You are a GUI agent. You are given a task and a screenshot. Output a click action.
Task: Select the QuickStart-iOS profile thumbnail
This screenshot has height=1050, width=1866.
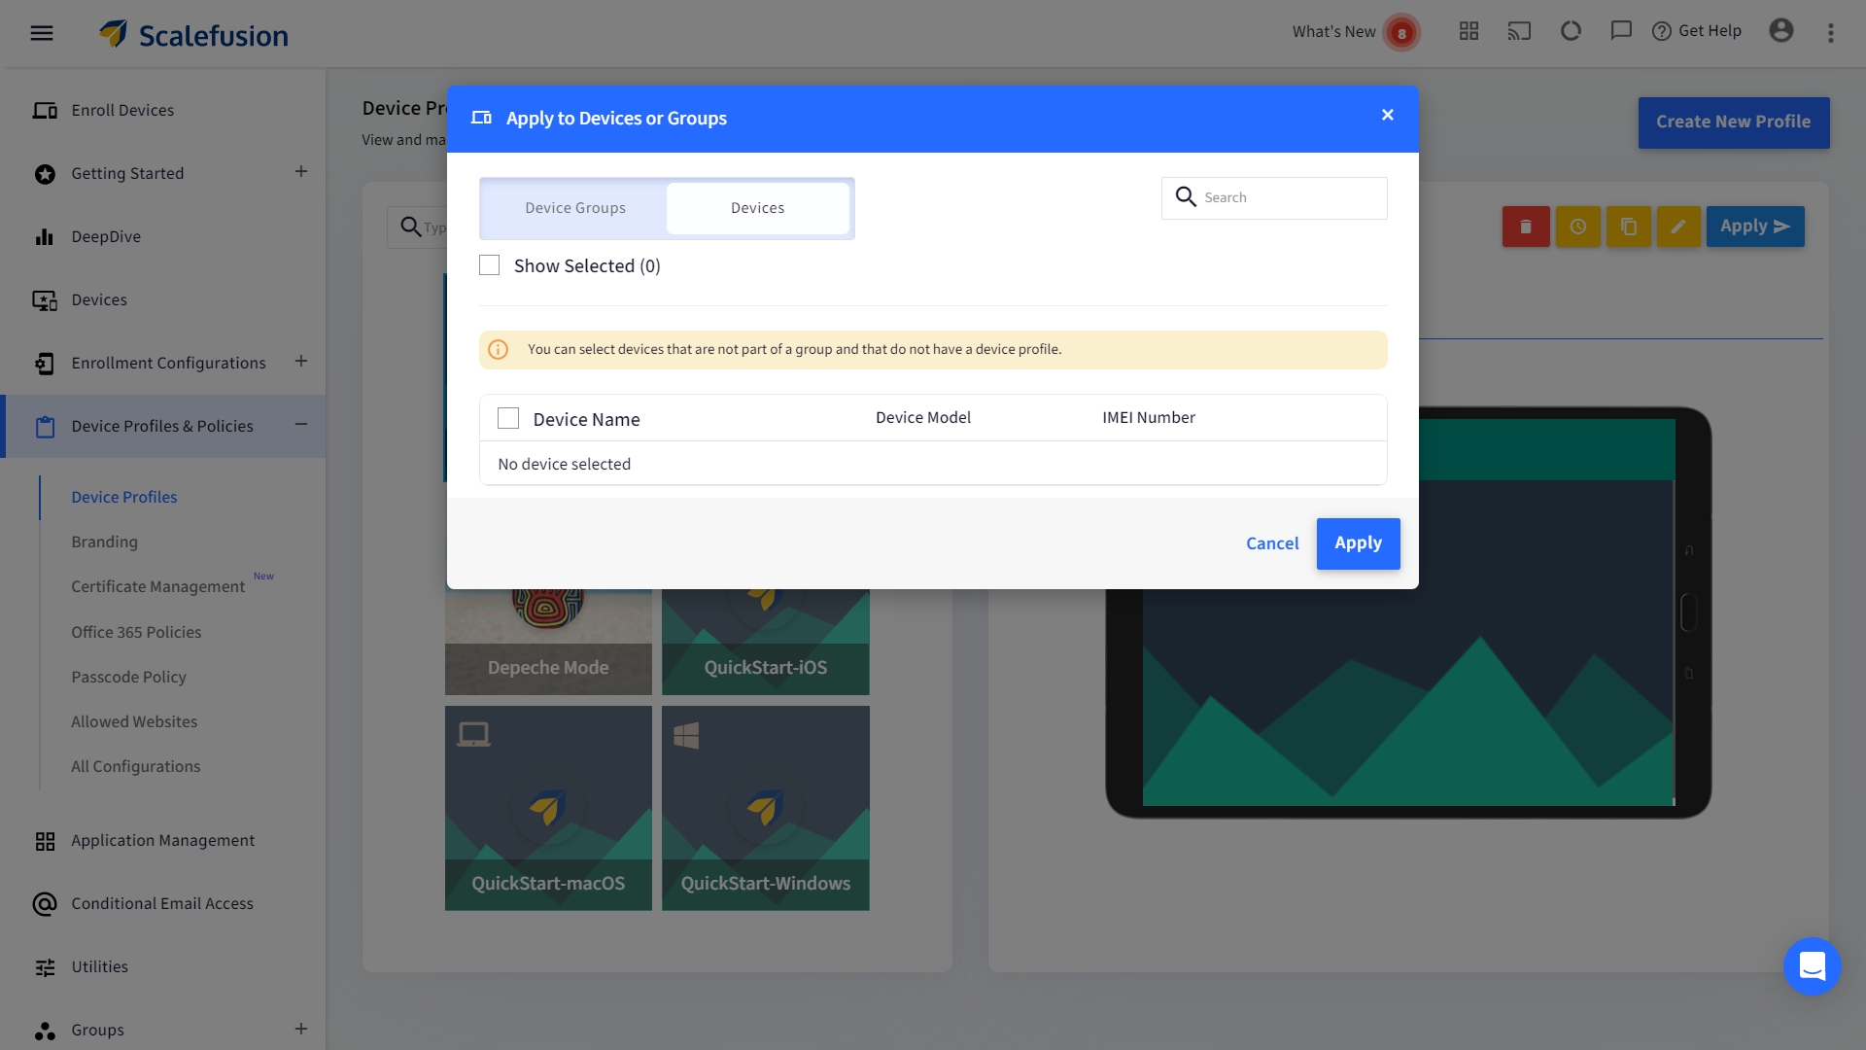click(766, 642)
